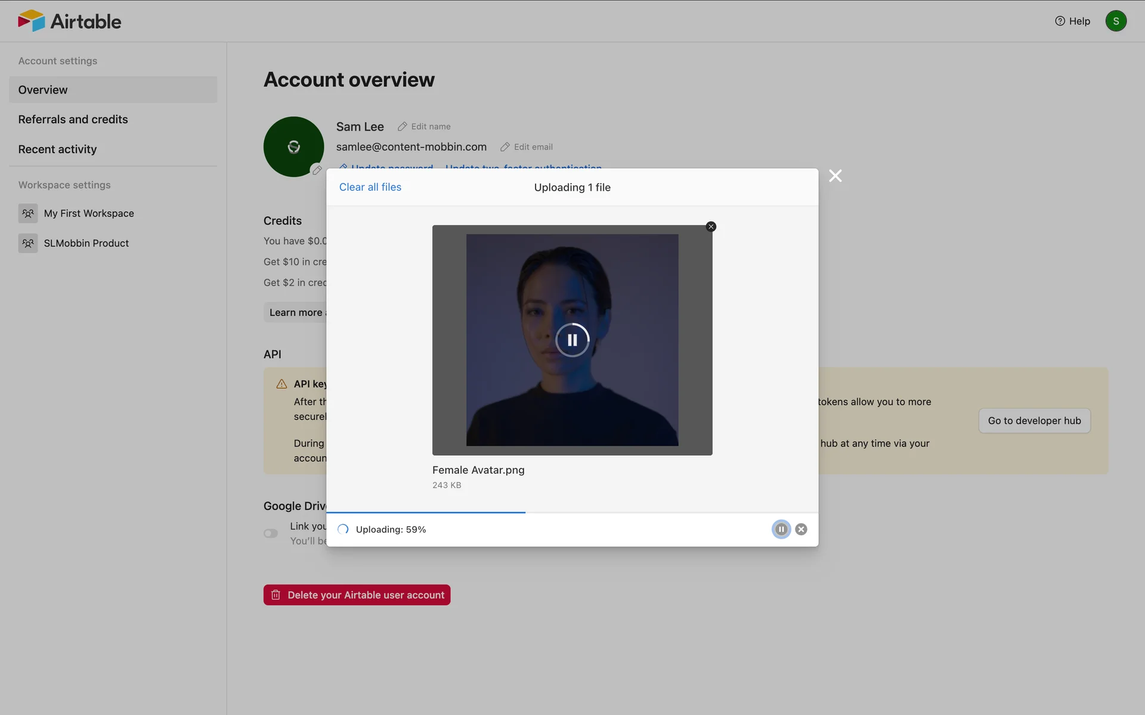
Task: Open Recent activity page
Action: (x=57, y=149)
